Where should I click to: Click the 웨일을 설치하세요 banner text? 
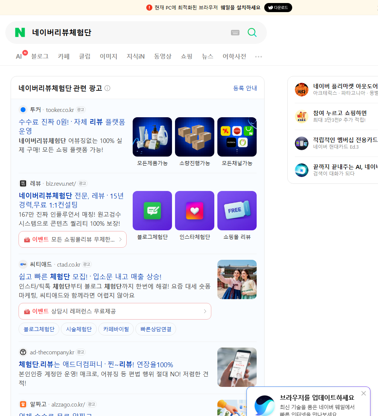240,8
